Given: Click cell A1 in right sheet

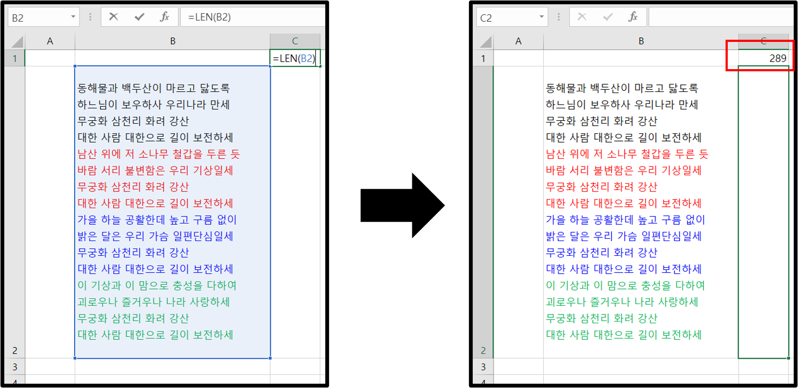Looking at the screenshot, I should pyautogui.click(x=519, y=58).
